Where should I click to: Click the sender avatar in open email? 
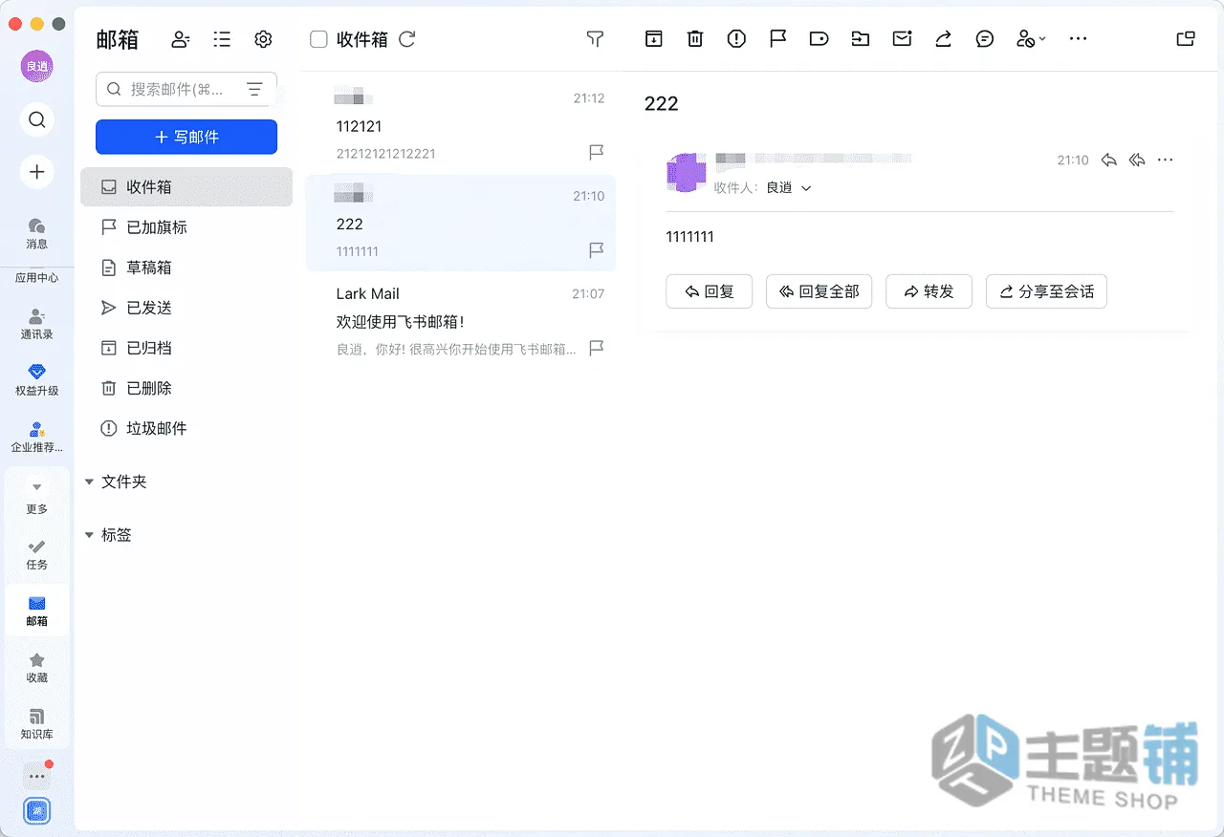(x=686, y=172)
